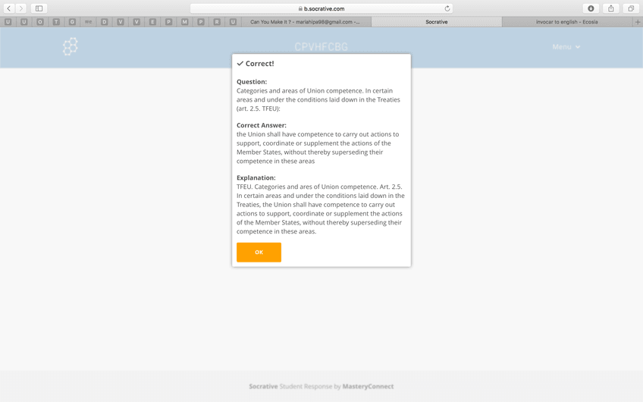Viewport: 643px width, 402px height.
Task: Go back with Safari back arrow
Action: (x=8, y=8)
